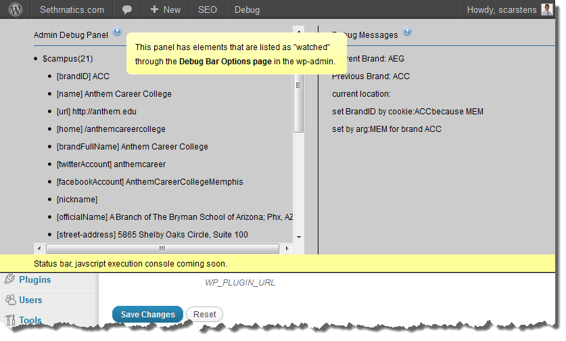Click the Plugins plug icon in sidebar

9,279
